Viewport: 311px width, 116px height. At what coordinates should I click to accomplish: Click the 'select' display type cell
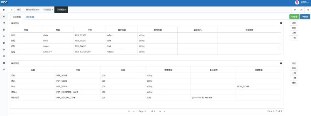[x=122, y=35]
